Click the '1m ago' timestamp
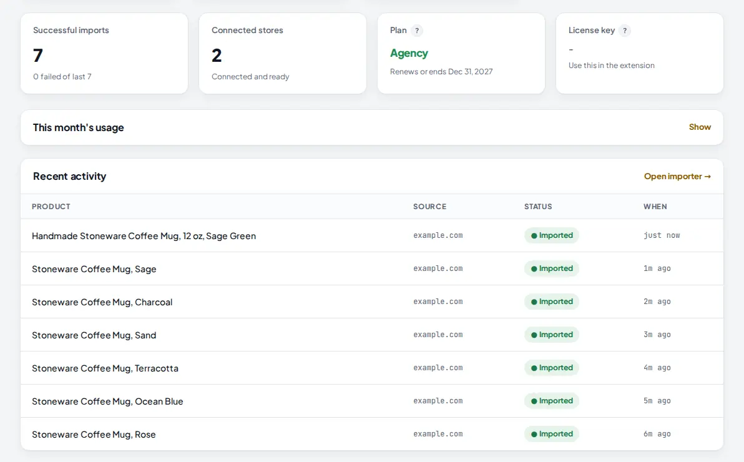Screen dimensions: 744x462 657,268
